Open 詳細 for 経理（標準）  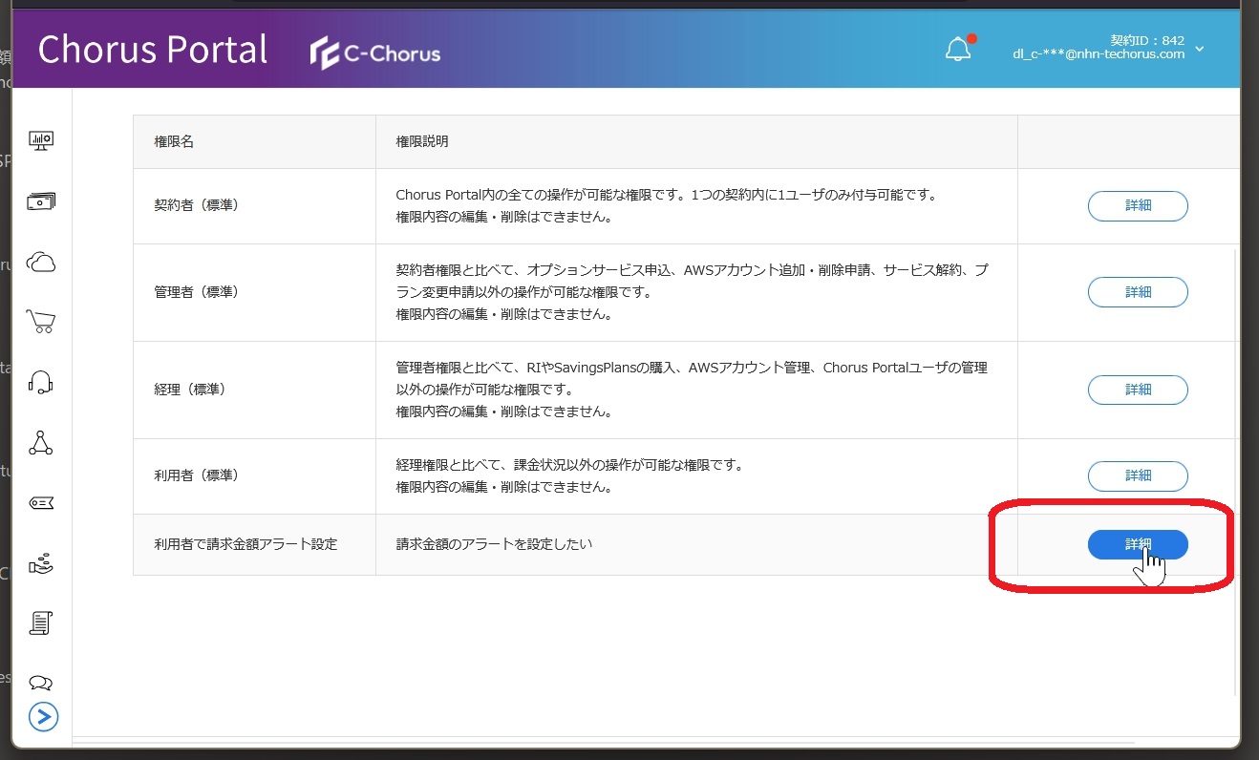[x=1138, y=390]
